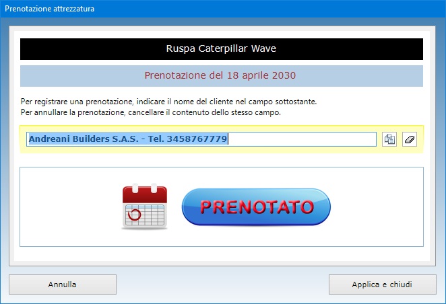The width and height of the screenshot is (446, 304).
Task: Click the Ruspa Caterpillar Wave title bar
Action: click(221, 49)
